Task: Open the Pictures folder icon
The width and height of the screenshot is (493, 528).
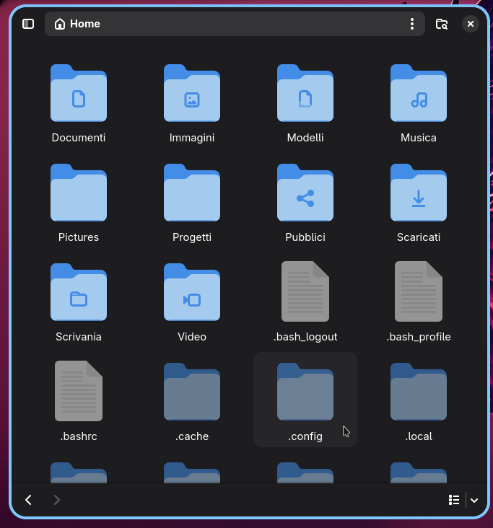Action: coord(79,193)
